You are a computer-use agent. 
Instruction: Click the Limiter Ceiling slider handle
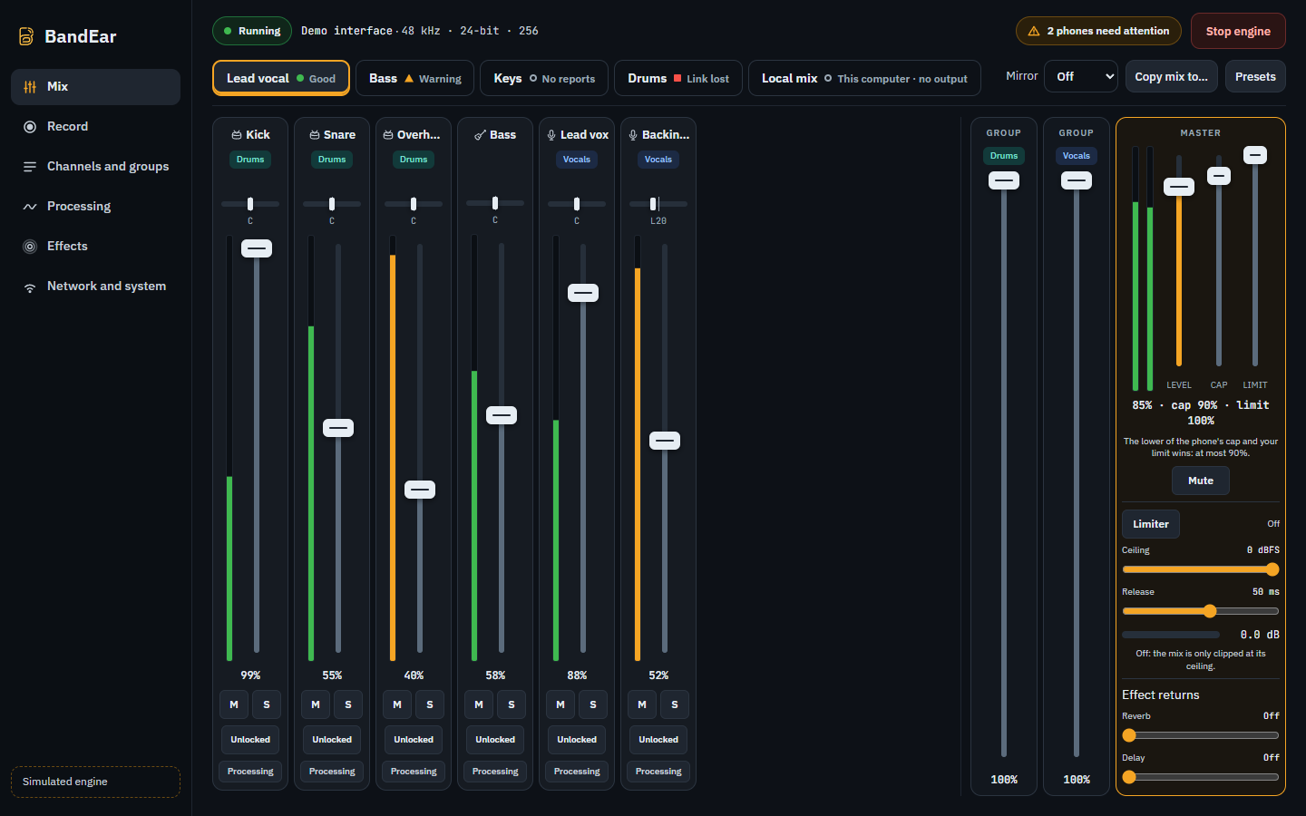point(1272,569)
